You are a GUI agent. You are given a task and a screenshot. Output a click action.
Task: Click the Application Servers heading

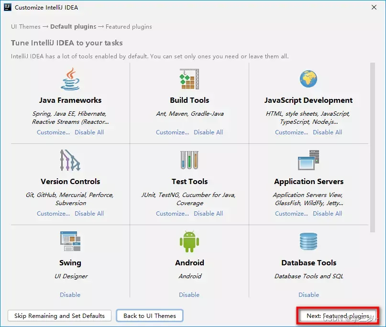click(x=309, y=182)
